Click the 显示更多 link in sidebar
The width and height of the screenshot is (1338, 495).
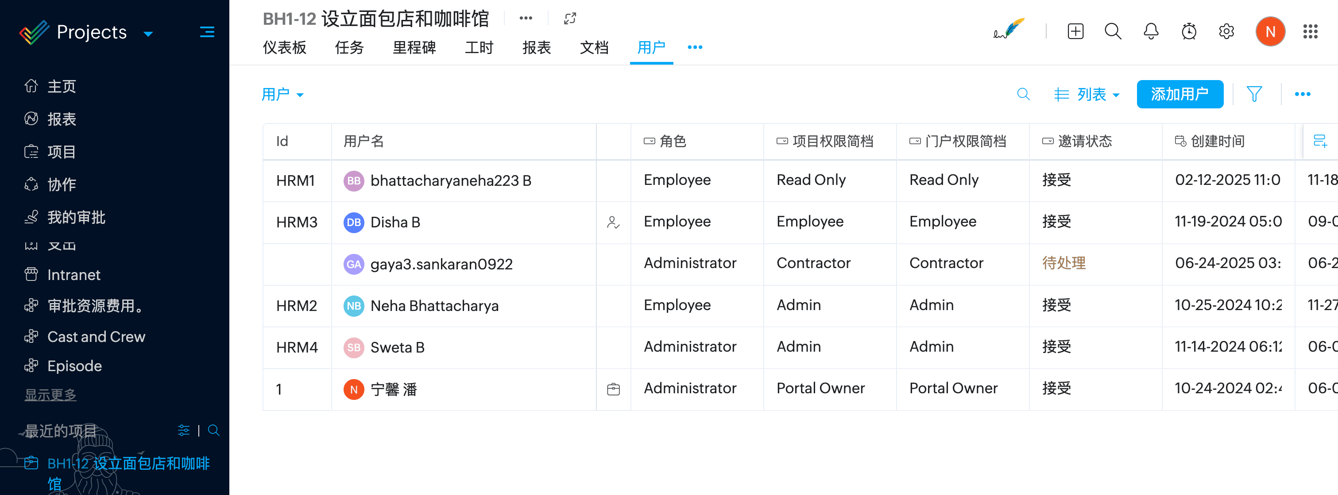click(x=50, y=395)
